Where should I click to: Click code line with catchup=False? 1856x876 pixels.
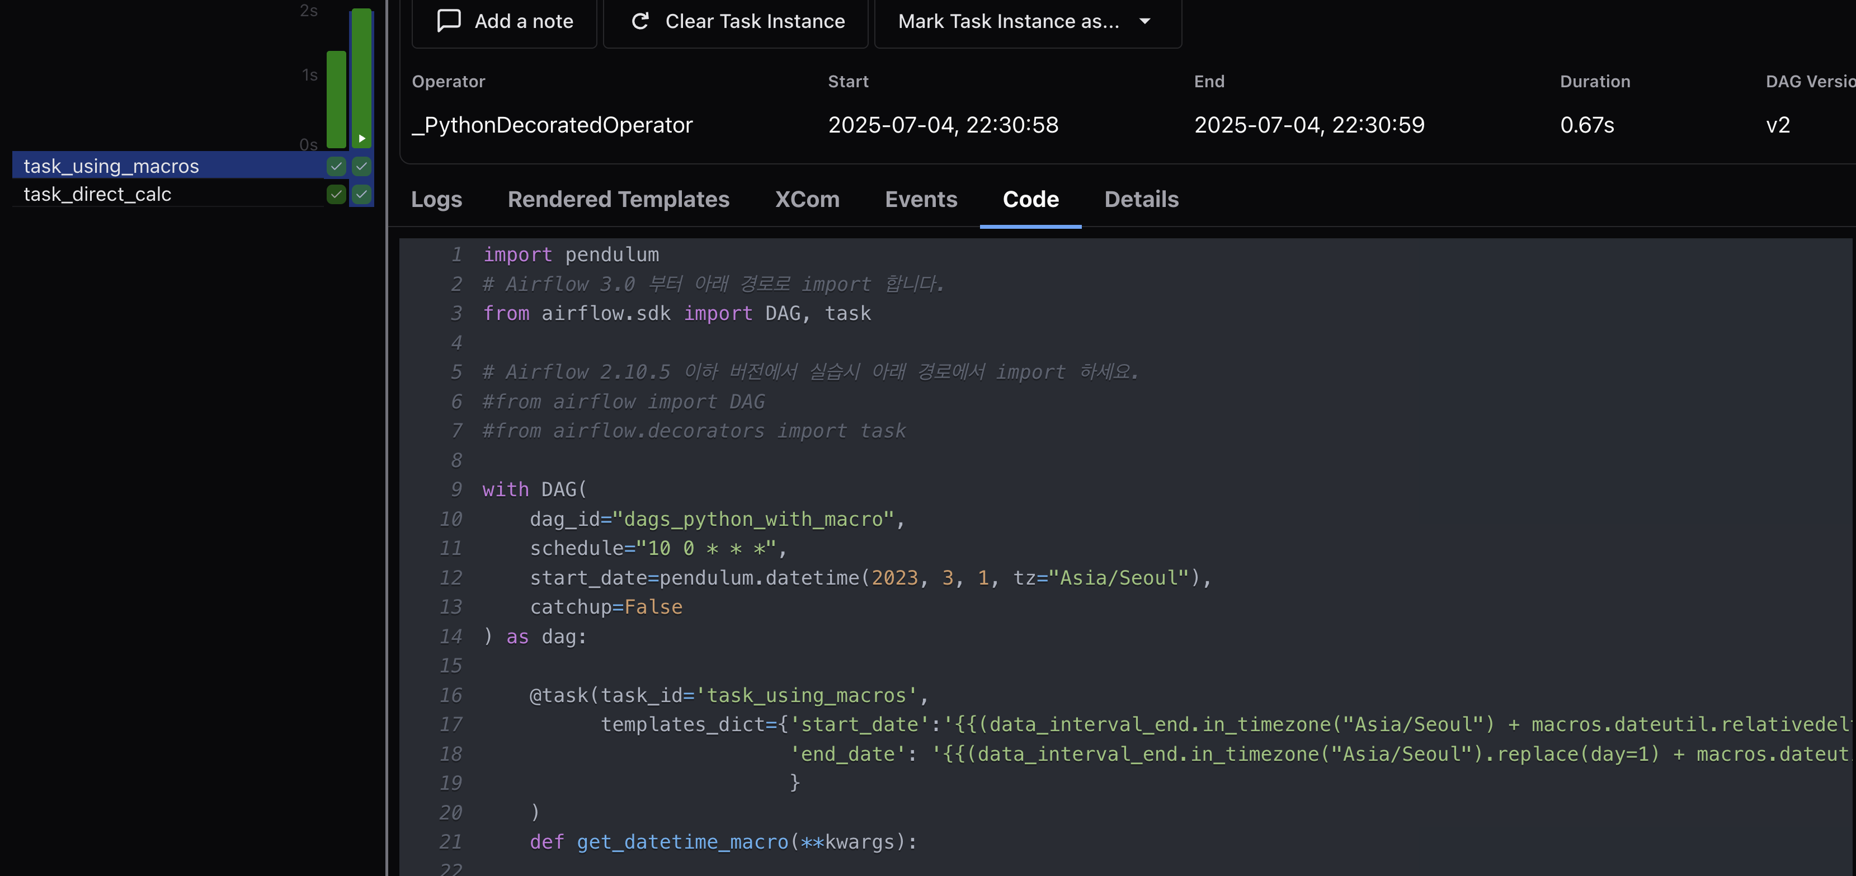pos(606,606)
